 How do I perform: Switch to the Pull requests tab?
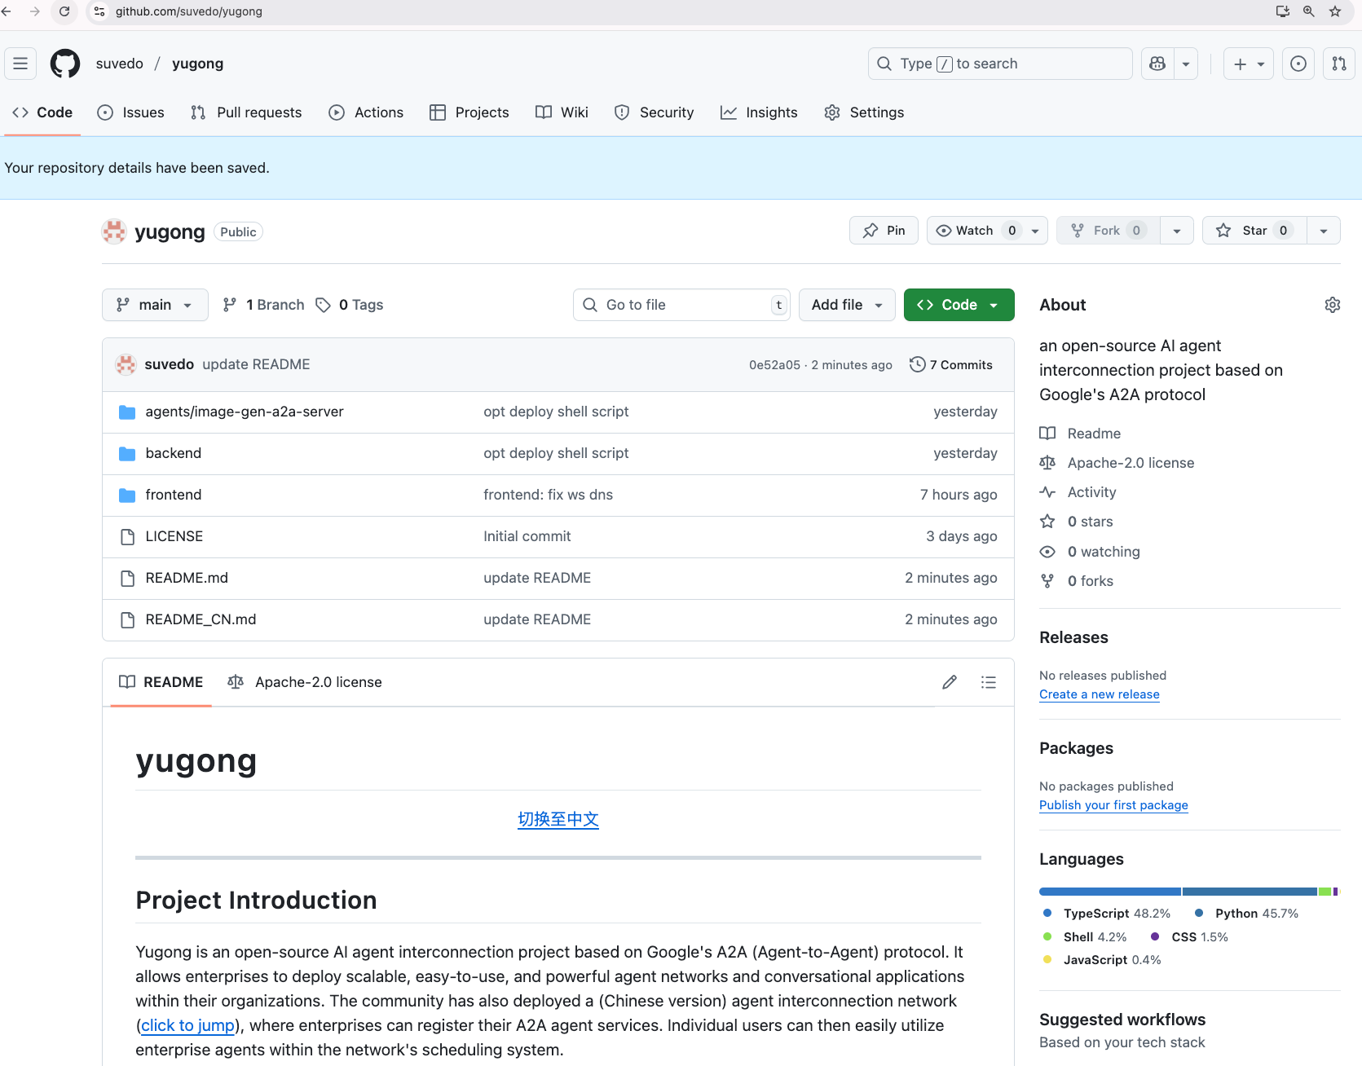[x=246, y=112]
